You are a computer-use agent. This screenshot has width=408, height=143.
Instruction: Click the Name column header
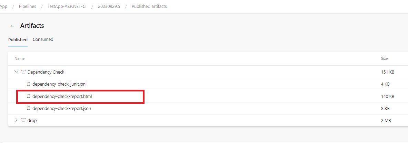(19, 59)
